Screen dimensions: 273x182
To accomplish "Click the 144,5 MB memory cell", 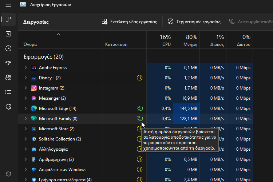I will [186, 108].
